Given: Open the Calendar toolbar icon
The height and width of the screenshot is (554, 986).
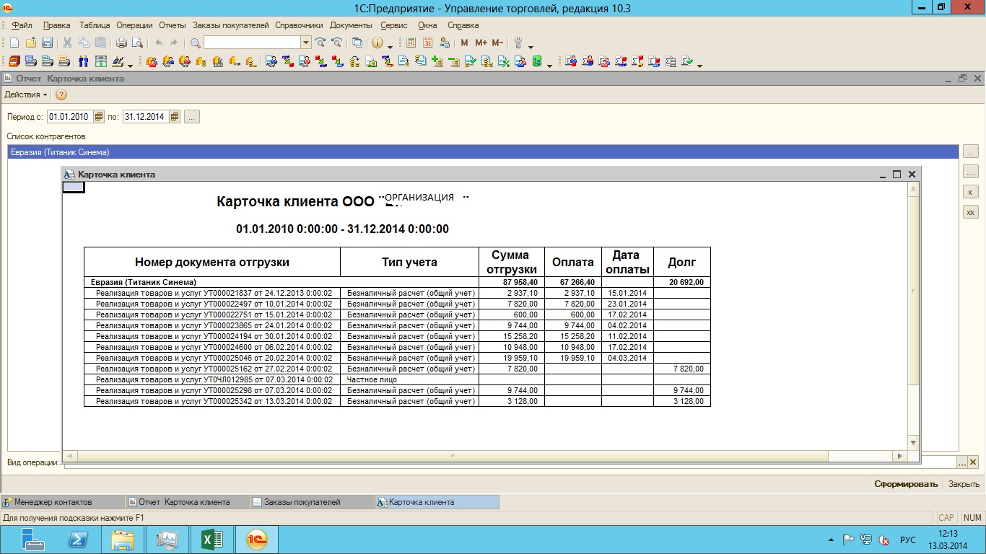Looking at the screenshot, I should [x=428, y=43].
